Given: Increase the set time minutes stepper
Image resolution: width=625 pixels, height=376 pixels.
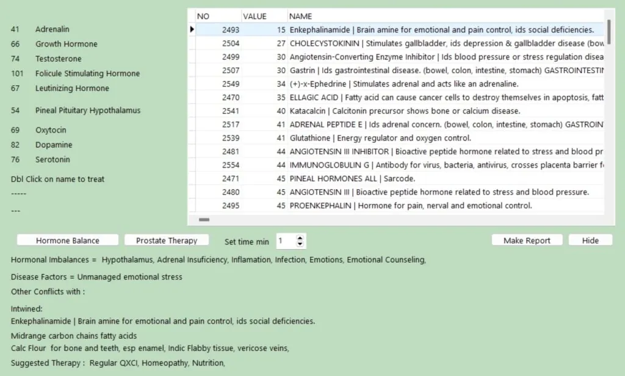Looking at the screenshot, I should [x=300, y=237].
